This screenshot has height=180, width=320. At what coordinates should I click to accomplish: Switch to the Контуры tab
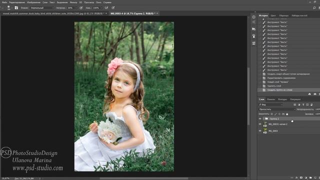point(282,99)
